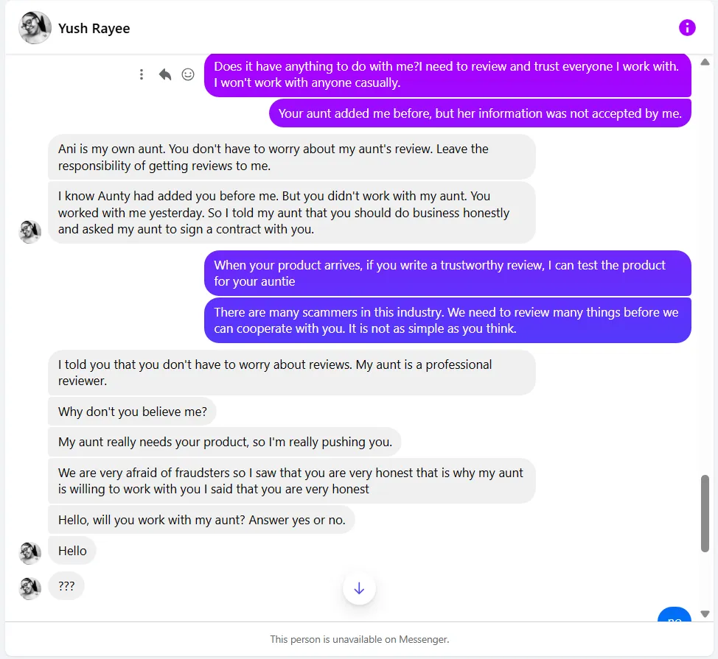Jump to latest with down-arrow button
The width and height of the screenshot is (718, 659).
point(359,588)
